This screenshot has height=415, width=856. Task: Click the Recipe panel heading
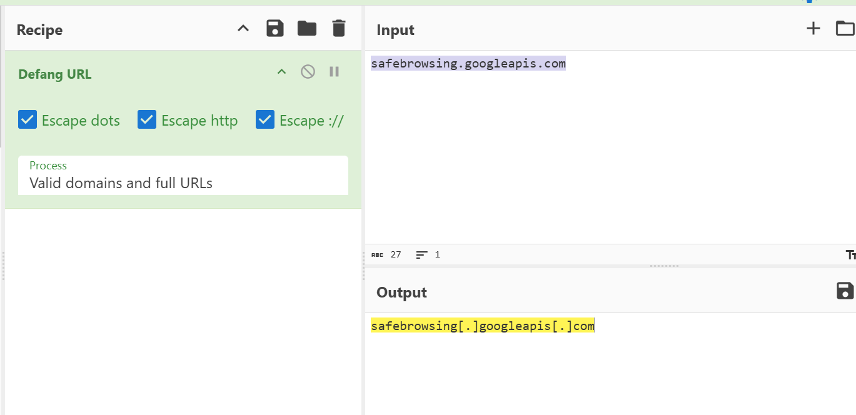(x=39, y=30)
